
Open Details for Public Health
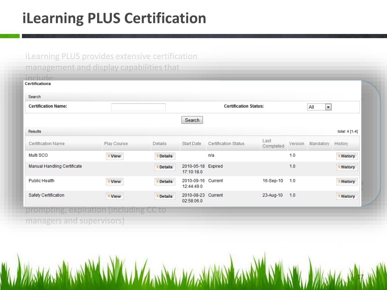(x=165, y=182)
